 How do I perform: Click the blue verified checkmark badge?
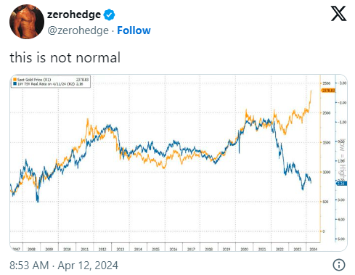pos(109,15)
